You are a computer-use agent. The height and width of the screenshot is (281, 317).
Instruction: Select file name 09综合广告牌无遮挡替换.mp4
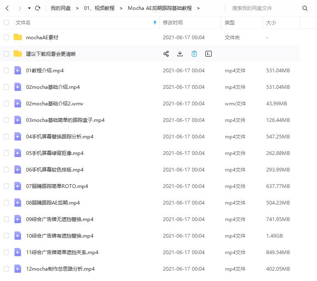tap(60, 219)
